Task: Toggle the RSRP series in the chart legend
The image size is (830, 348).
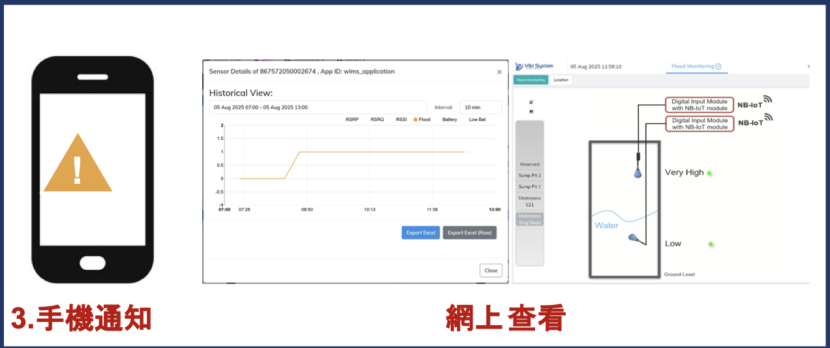Action: coord(352,119)
